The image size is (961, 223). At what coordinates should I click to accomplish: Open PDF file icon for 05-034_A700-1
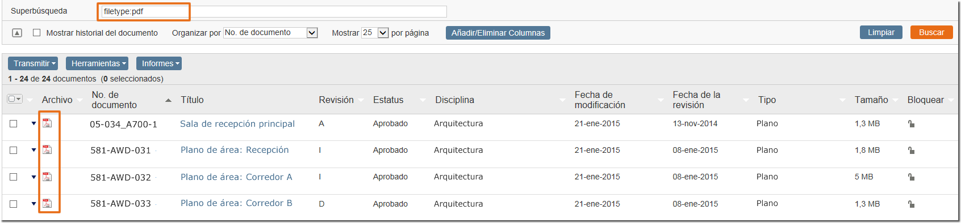47,123
